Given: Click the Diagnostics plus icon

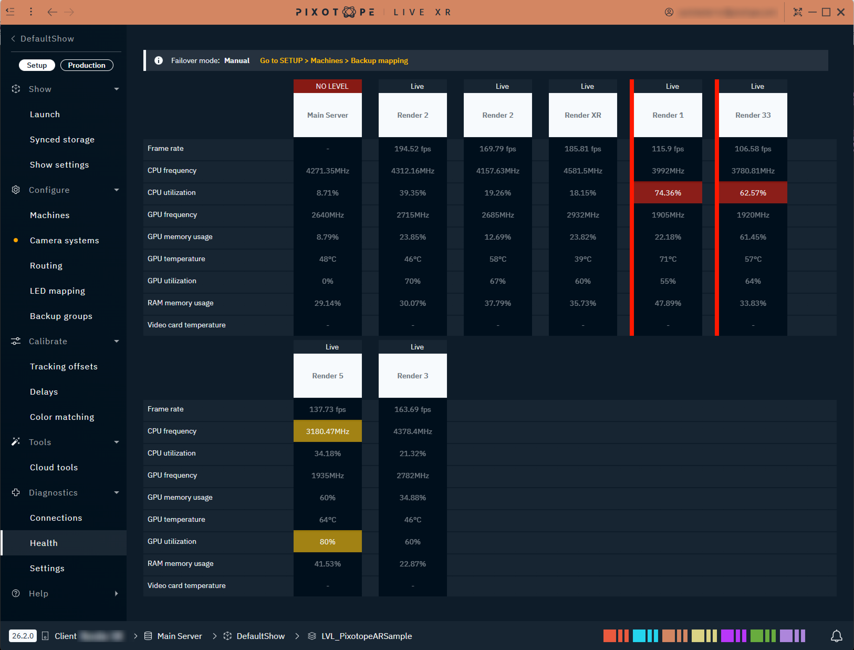Looking at the screenshot, I should pyautogui.click(x=16, y=493).
